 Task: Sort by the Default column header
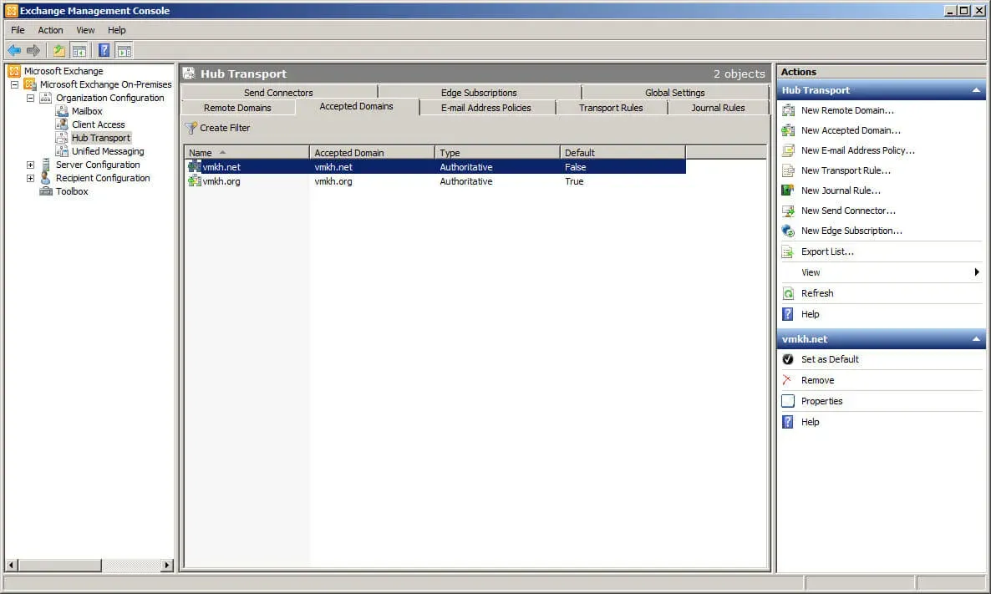coord(622,153)
